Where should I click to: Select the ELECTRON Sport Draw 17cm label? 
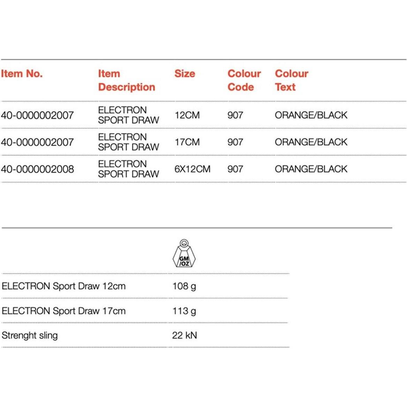click(63, 311)
